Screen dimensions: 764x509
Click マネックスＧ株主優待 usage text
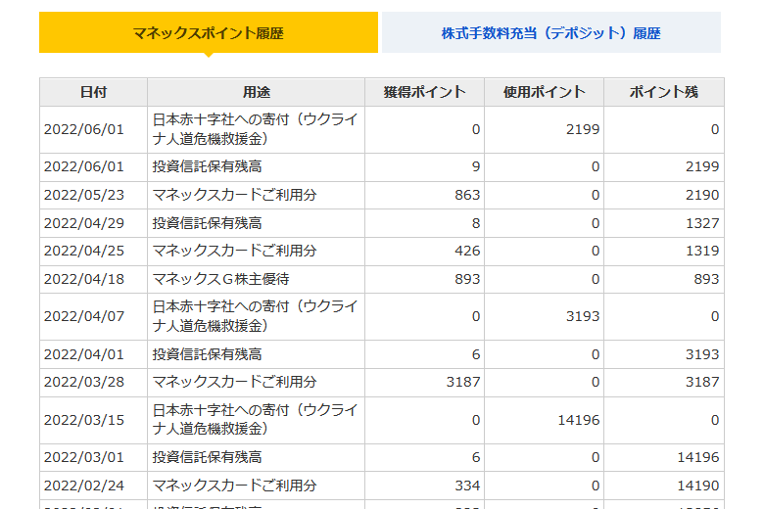[220, 279]
